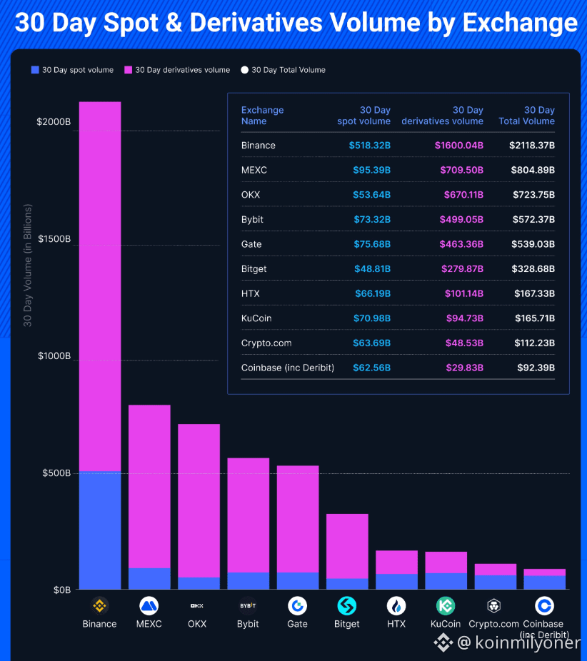Click the $804.89B total volume cell
This screenshot has height=661, width=587.
pyautogui.click(x=533, y=170)
